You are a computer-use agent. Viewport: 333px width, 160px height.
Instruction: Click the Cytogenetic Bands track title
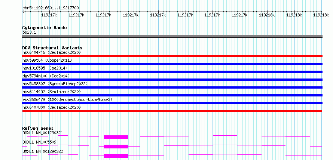tap(45, 28)
